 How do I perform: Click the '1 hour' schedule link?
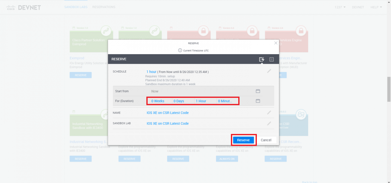tap(151, 72)
